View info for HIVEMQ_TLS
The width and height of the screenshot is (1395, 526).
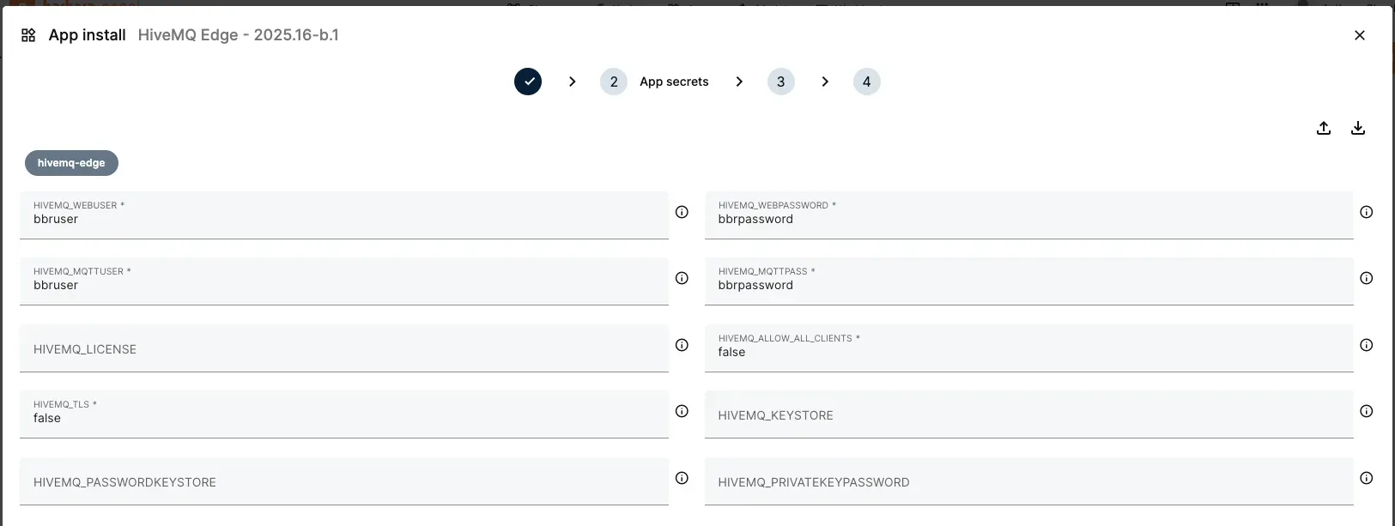pyautogui.click(x=682, y=411)
